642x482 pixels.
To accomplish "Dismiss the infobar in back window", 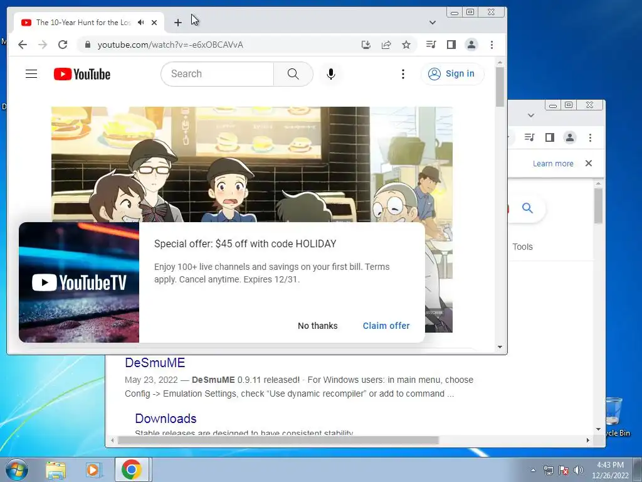I will [x=589, y=163].
